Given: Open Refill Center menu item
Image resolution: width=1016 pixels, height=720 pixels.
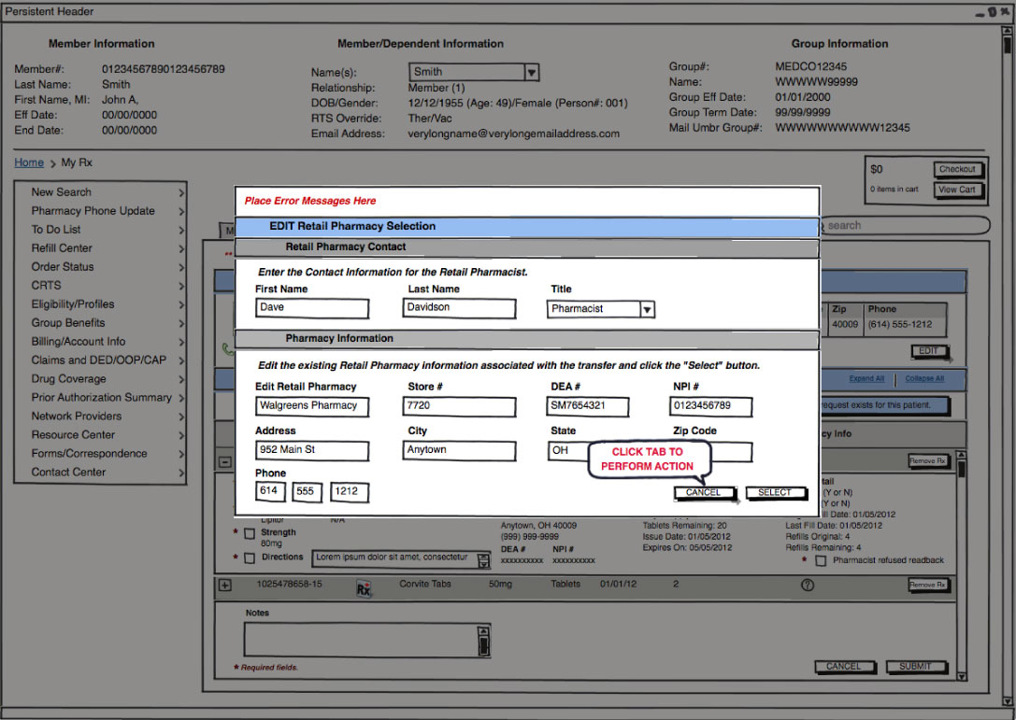Looking at the screenshot, I should (100, 248).
